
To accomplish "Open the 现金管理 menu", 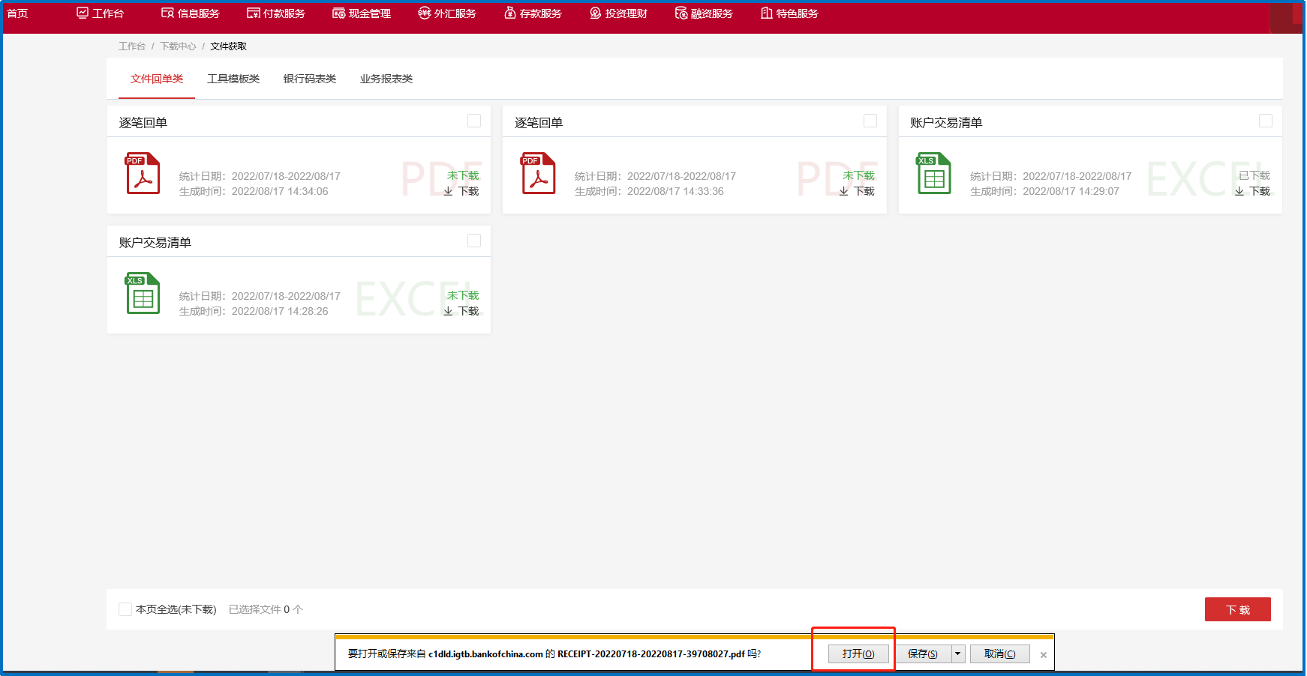I will (x=362, y=13).
